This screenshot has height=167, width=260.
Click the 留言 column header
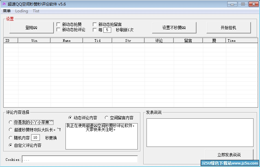[x=188, y=41]
